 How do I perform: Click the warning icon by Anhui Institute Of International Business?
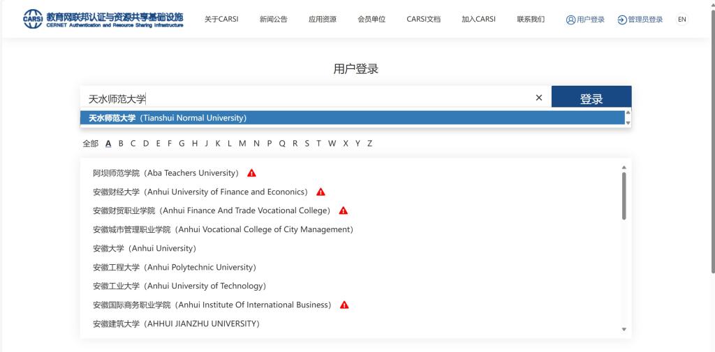(x=344, y=305)
